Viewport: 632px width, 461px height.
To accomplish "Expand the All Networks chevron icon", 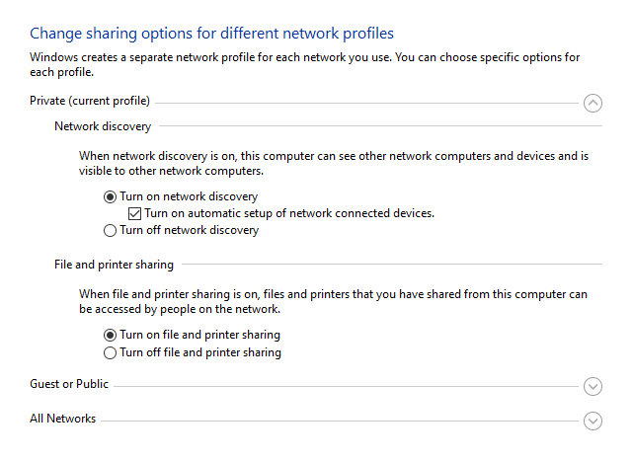I will pos(592,422).
